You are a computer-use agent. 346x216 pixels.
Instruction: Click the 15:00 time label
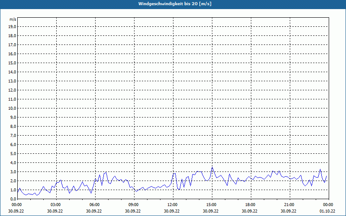(212, 205)
